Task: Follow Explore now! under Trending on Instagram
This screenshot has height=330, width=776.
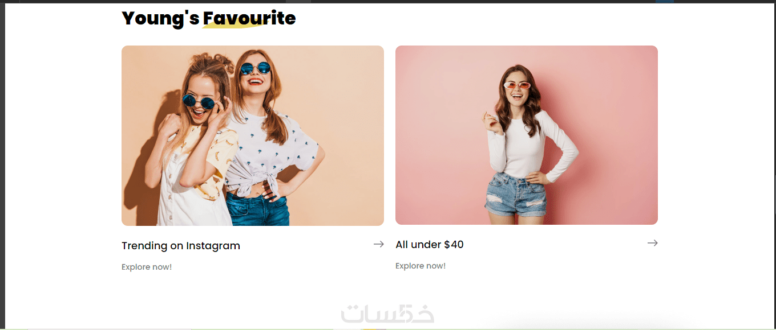Action: [x=147, y=267]
